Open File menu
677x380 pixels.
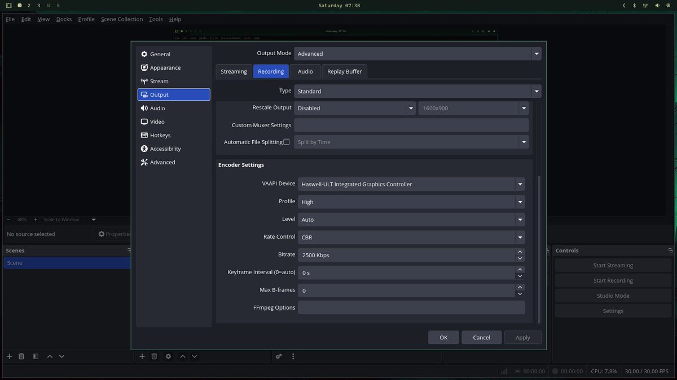[10, 19]
